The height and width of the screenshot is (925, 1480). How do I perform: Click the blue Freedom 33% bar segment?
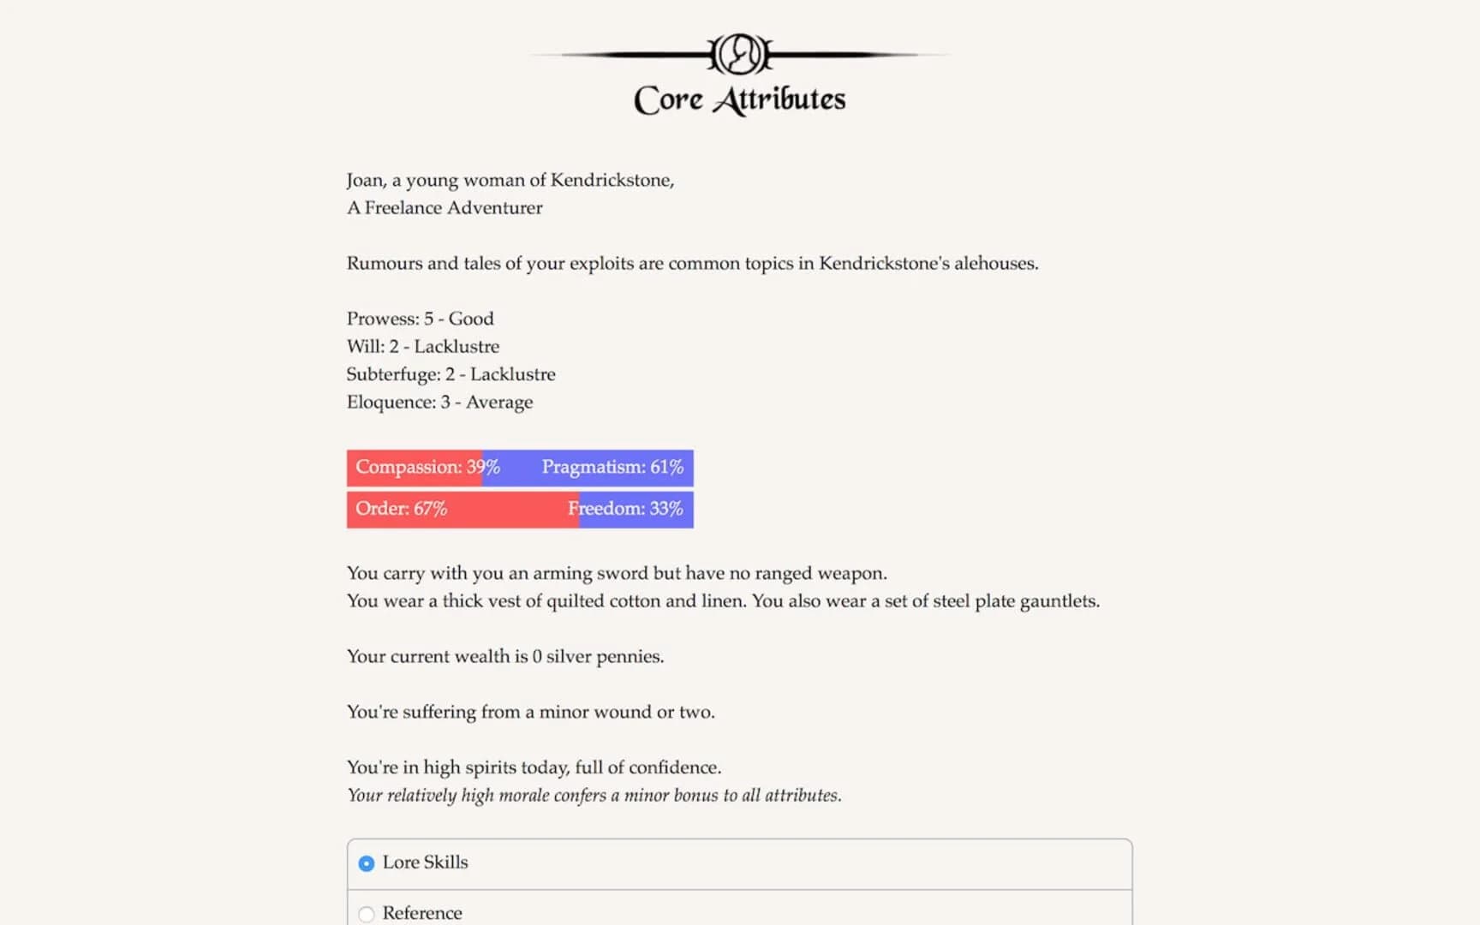pos(637,509)
